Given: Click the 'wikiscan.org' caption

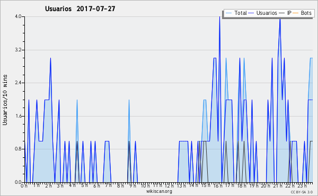Looking at the screenshot, I should coord(159,191).
